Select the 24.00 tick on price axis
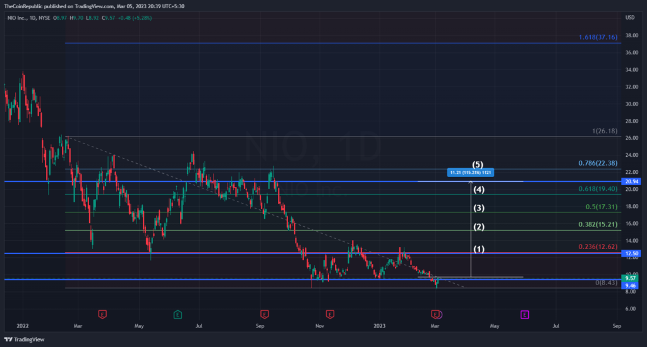The height and width of the screenshot is (347, 647). [x=631, y=155]
